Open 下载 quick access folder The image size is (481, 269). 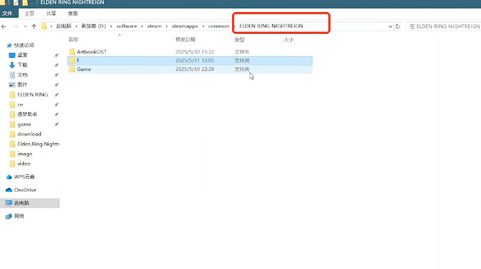(x=22, y=65)
